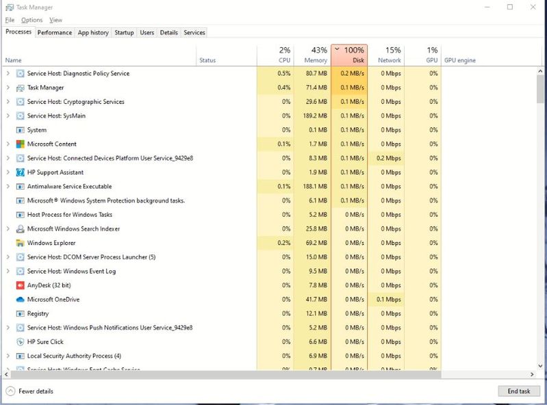Image resolution: width=547 pixels, height=405 pixels.
Task: Click the Service Host: Diagnostic Policy Service icon
Action: point(21,73)
